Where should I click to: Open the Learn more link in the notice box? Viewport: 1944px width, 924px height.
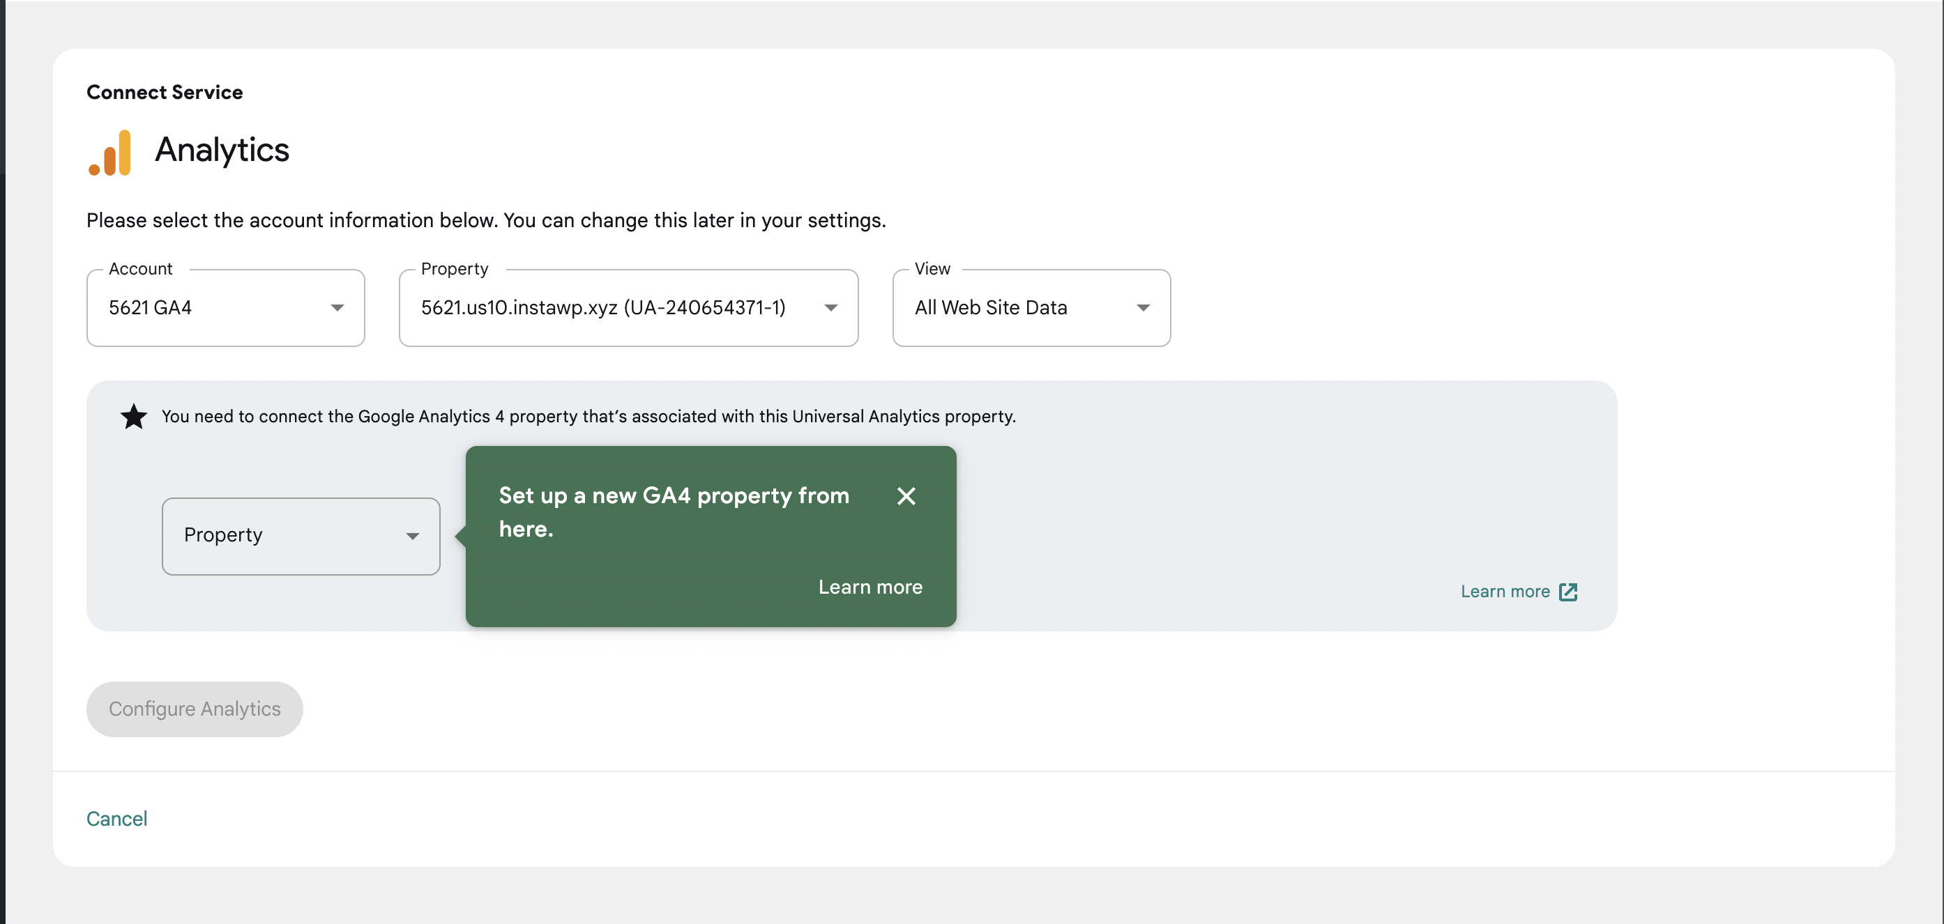1505,592
